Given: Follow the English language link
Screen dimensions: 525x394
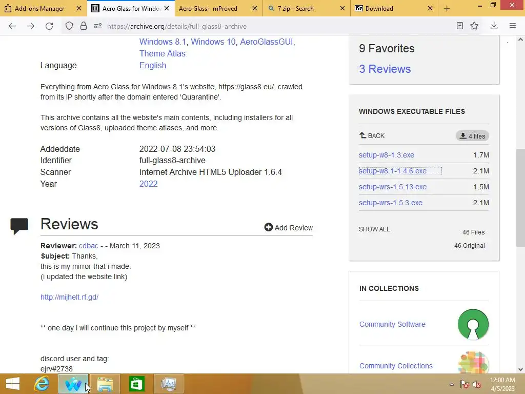Looking at the screenshot, I should point(153,65).
